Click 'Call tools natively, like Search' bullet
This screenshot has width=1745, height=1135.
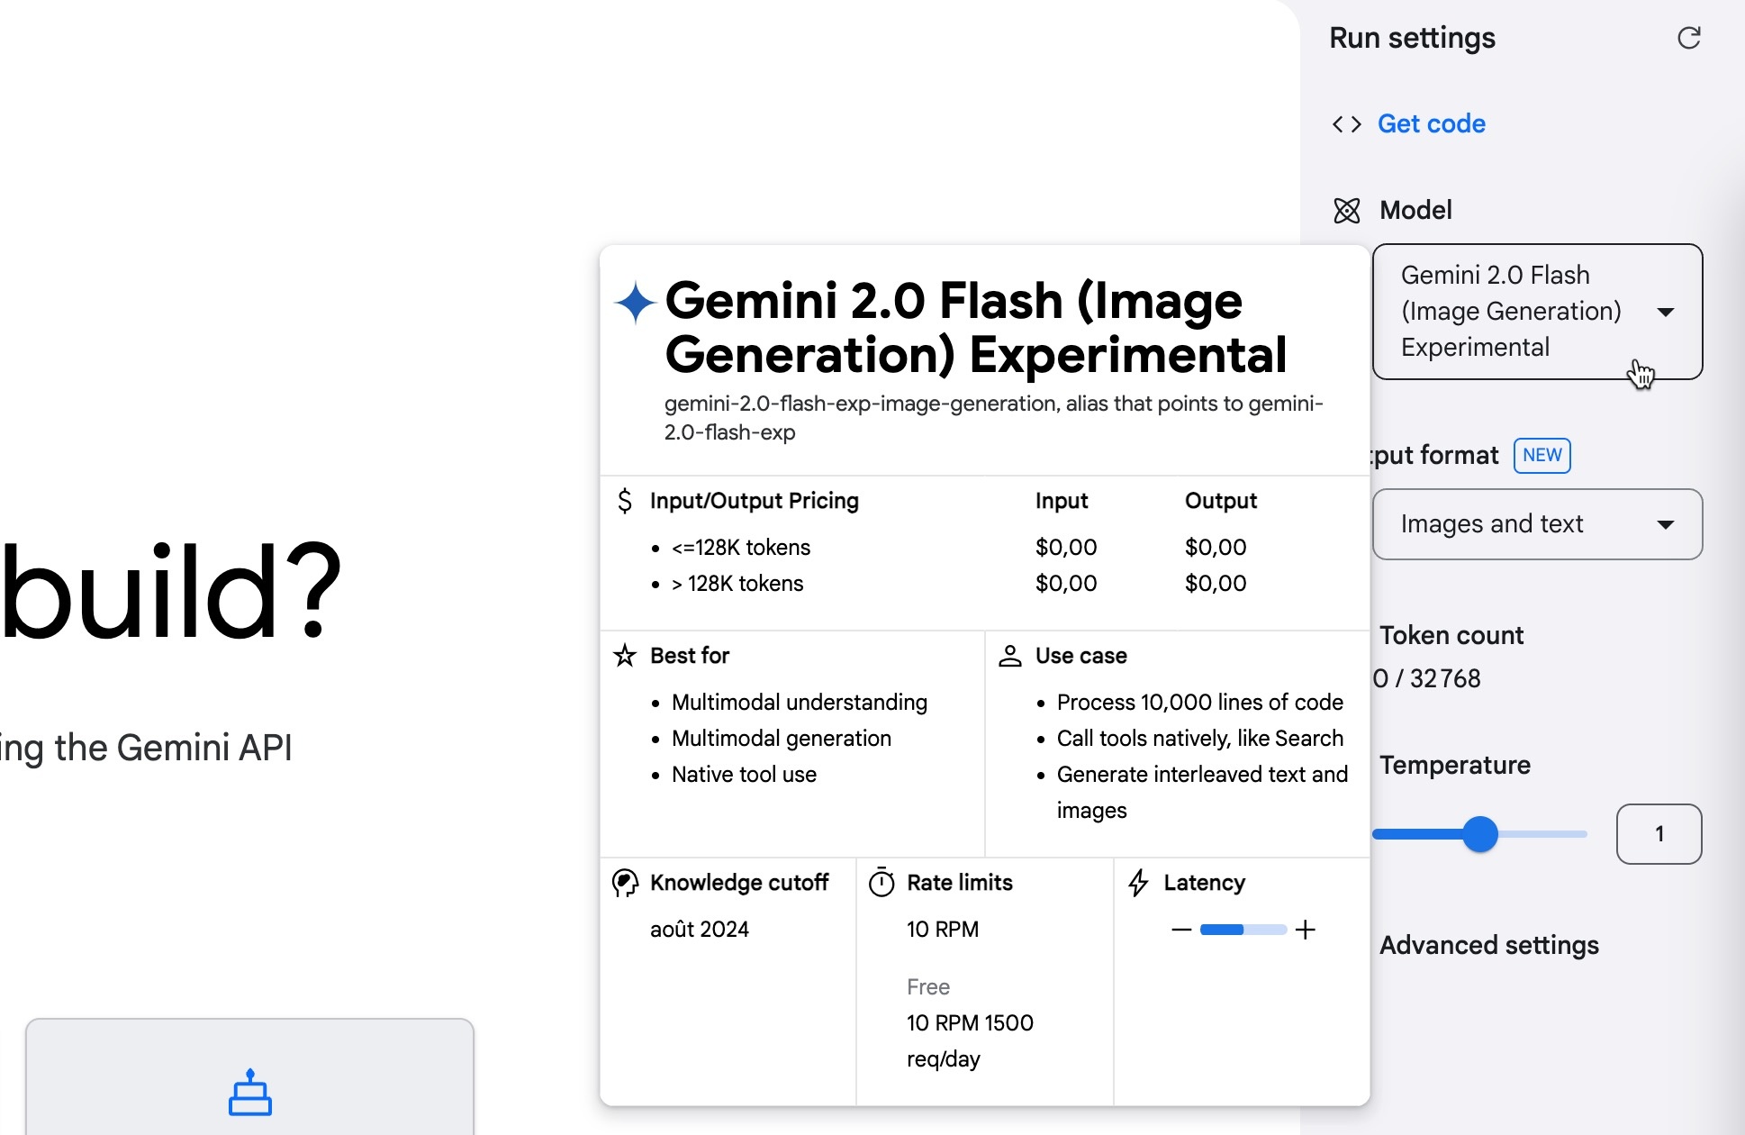point(1199,739)
